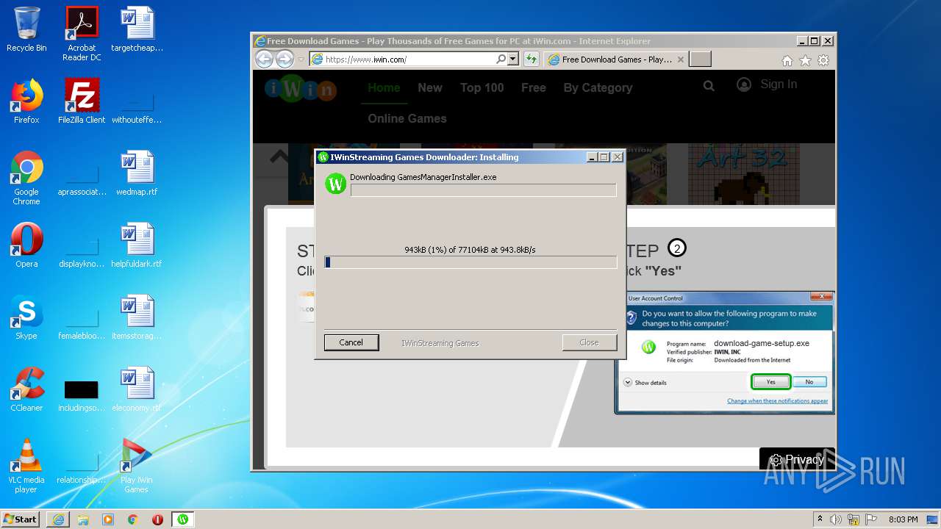Show hidden system tray icons
Image resolution: width=941 pixels, height=529 pixels.
(820, 519)
